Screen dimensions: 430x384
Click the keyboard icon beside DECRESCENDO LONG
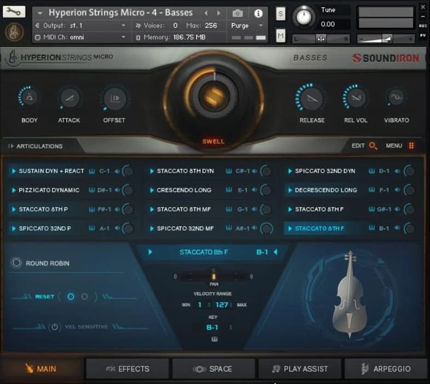(x=371, y=190)
